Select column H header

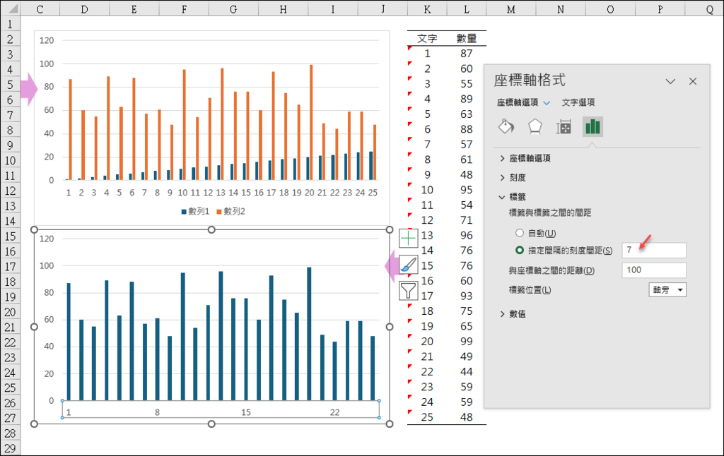283,9
